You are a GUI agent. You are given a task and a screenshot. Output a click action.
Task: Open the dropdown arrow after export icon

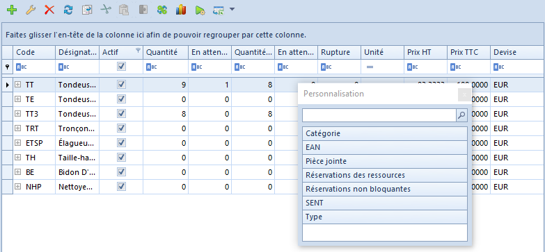[232, 10]
